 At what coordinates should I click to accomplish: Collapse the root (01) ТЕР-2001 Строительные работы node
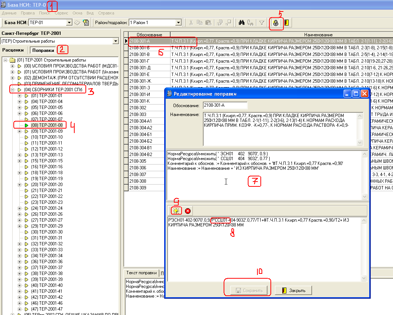[x=5, y=60]
